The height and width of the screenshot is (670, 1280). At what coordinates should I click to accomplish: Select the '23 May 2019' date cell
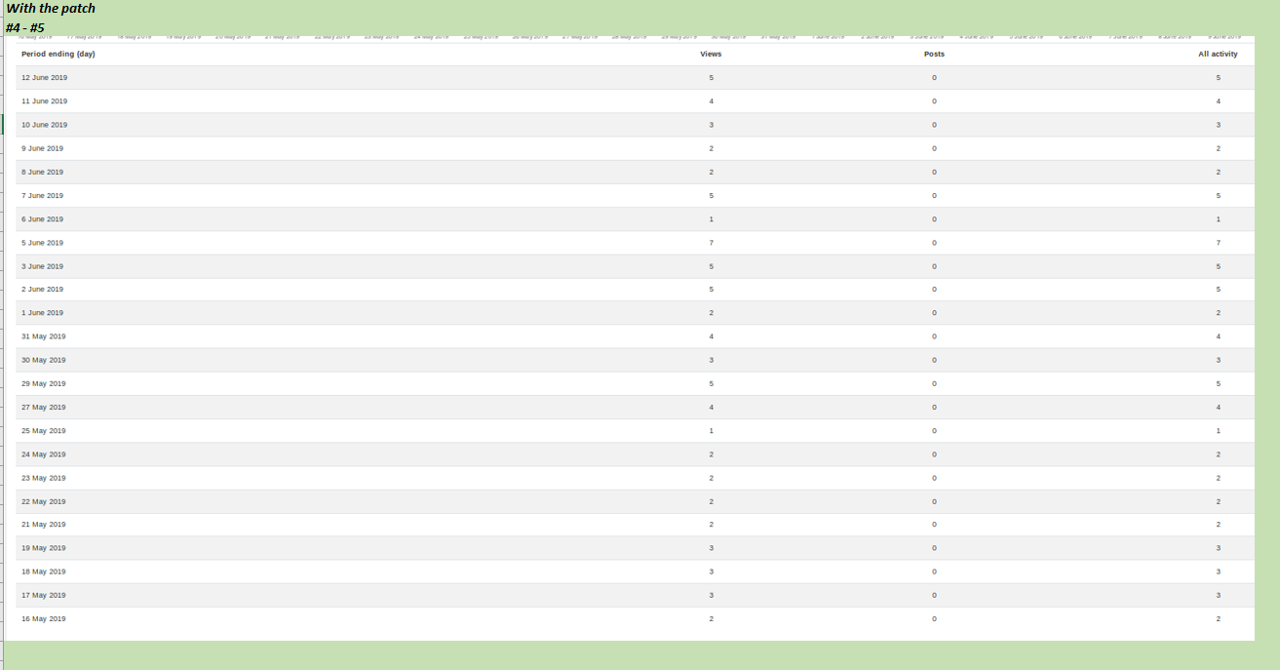pos(44,478)
